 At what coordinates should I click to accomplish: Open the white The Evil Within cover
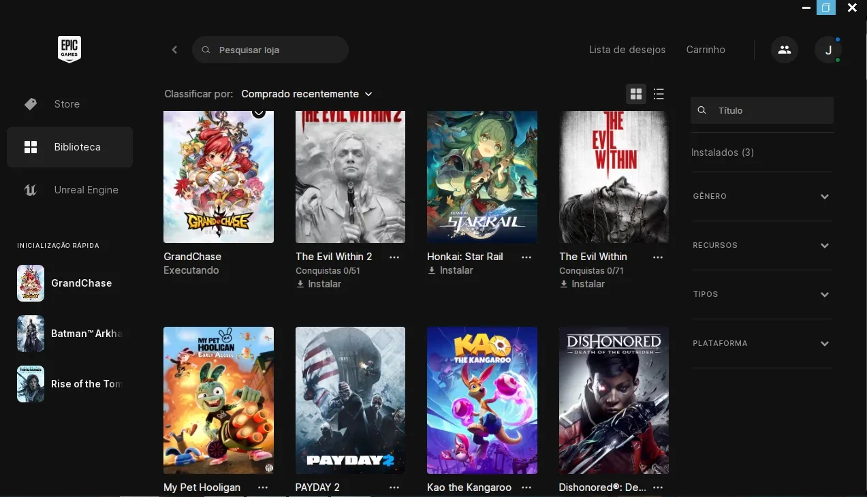click(x=614, y=177)
